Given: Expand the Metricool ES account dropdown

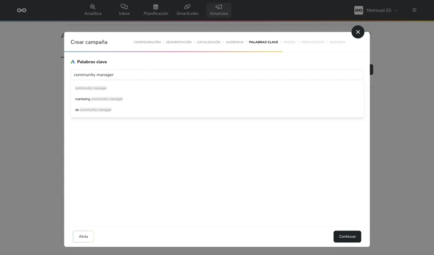Looking at the screenshot, I should tap(396, 10).
